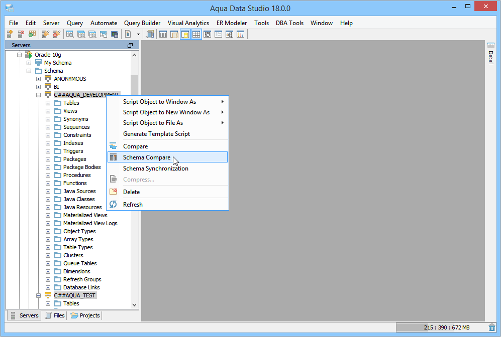This screenshot has height=337, width=501.
Task: Switch to the Projects tab
Action: [x=85, y=315]
